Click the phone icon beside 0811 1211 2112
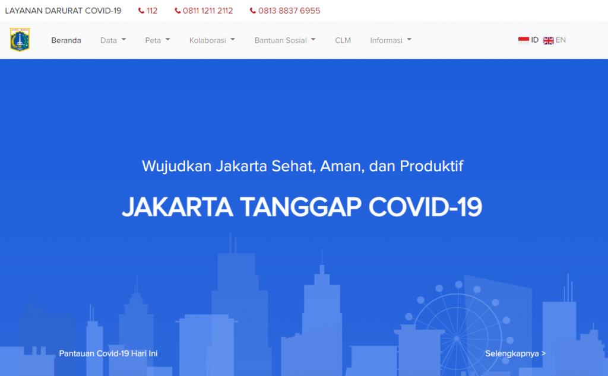This screenshot has height=376, width=608. tap(178, 11)
